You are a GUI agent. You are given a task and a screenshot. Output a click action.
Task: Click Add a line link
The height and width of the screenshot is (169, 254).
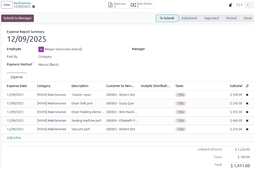pyautogui.click(x=14, y=138)
